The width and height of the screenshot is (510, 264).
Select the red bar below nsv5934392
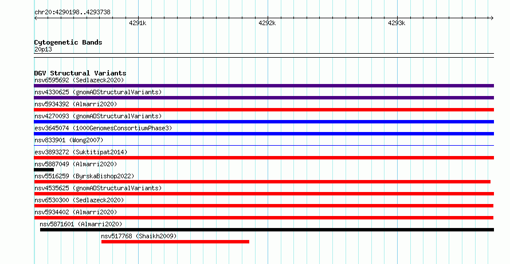click(264, 110)
